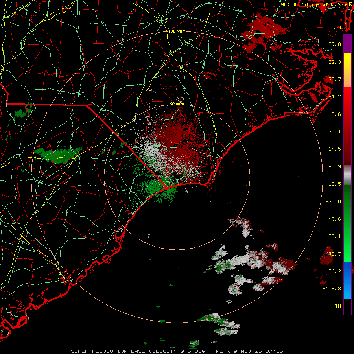The image size is (354, 354).
Task: Select the 92.3 velocity scale value
Action: coord(335,62)
